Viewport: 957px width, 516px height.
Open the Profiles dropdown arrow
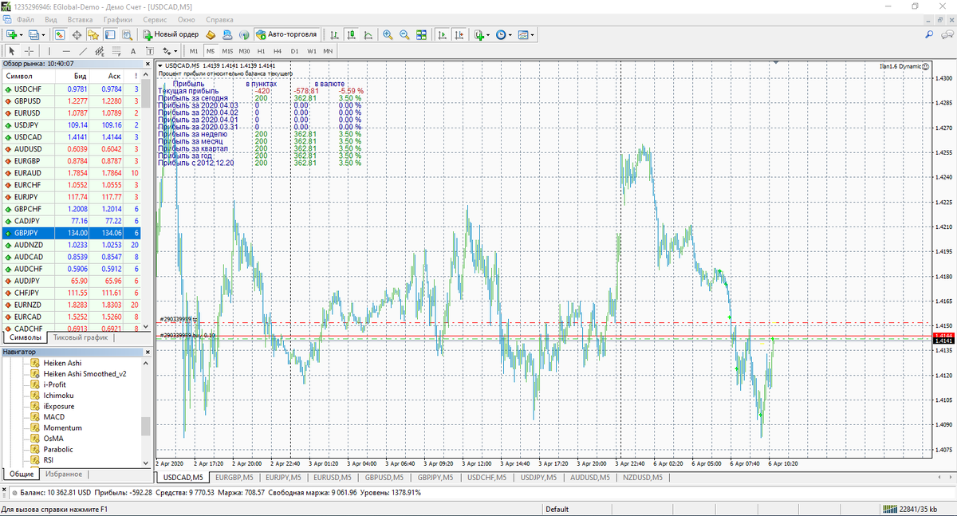tap(45, 34)
